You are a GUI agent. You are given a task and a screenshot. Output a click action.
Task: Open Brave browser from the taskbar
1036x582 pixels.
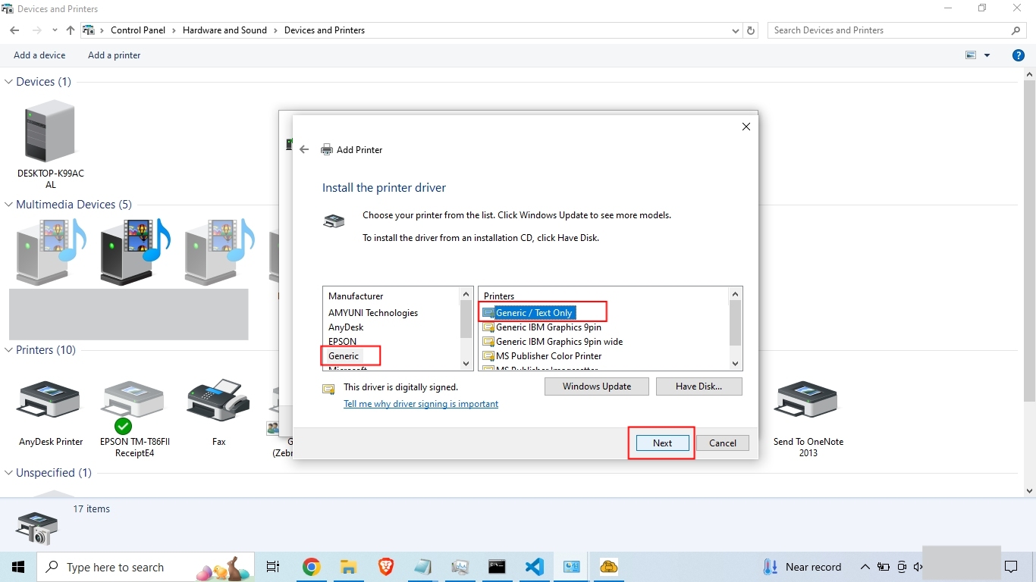pyautogui.click(x=386, y=567)
